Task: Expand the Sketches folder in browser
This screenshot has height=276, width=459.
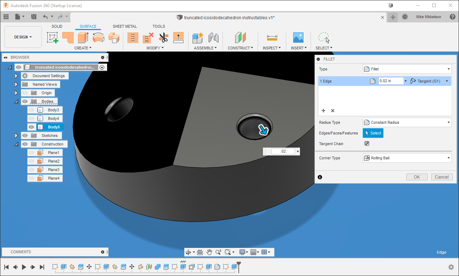Action: 16,135
